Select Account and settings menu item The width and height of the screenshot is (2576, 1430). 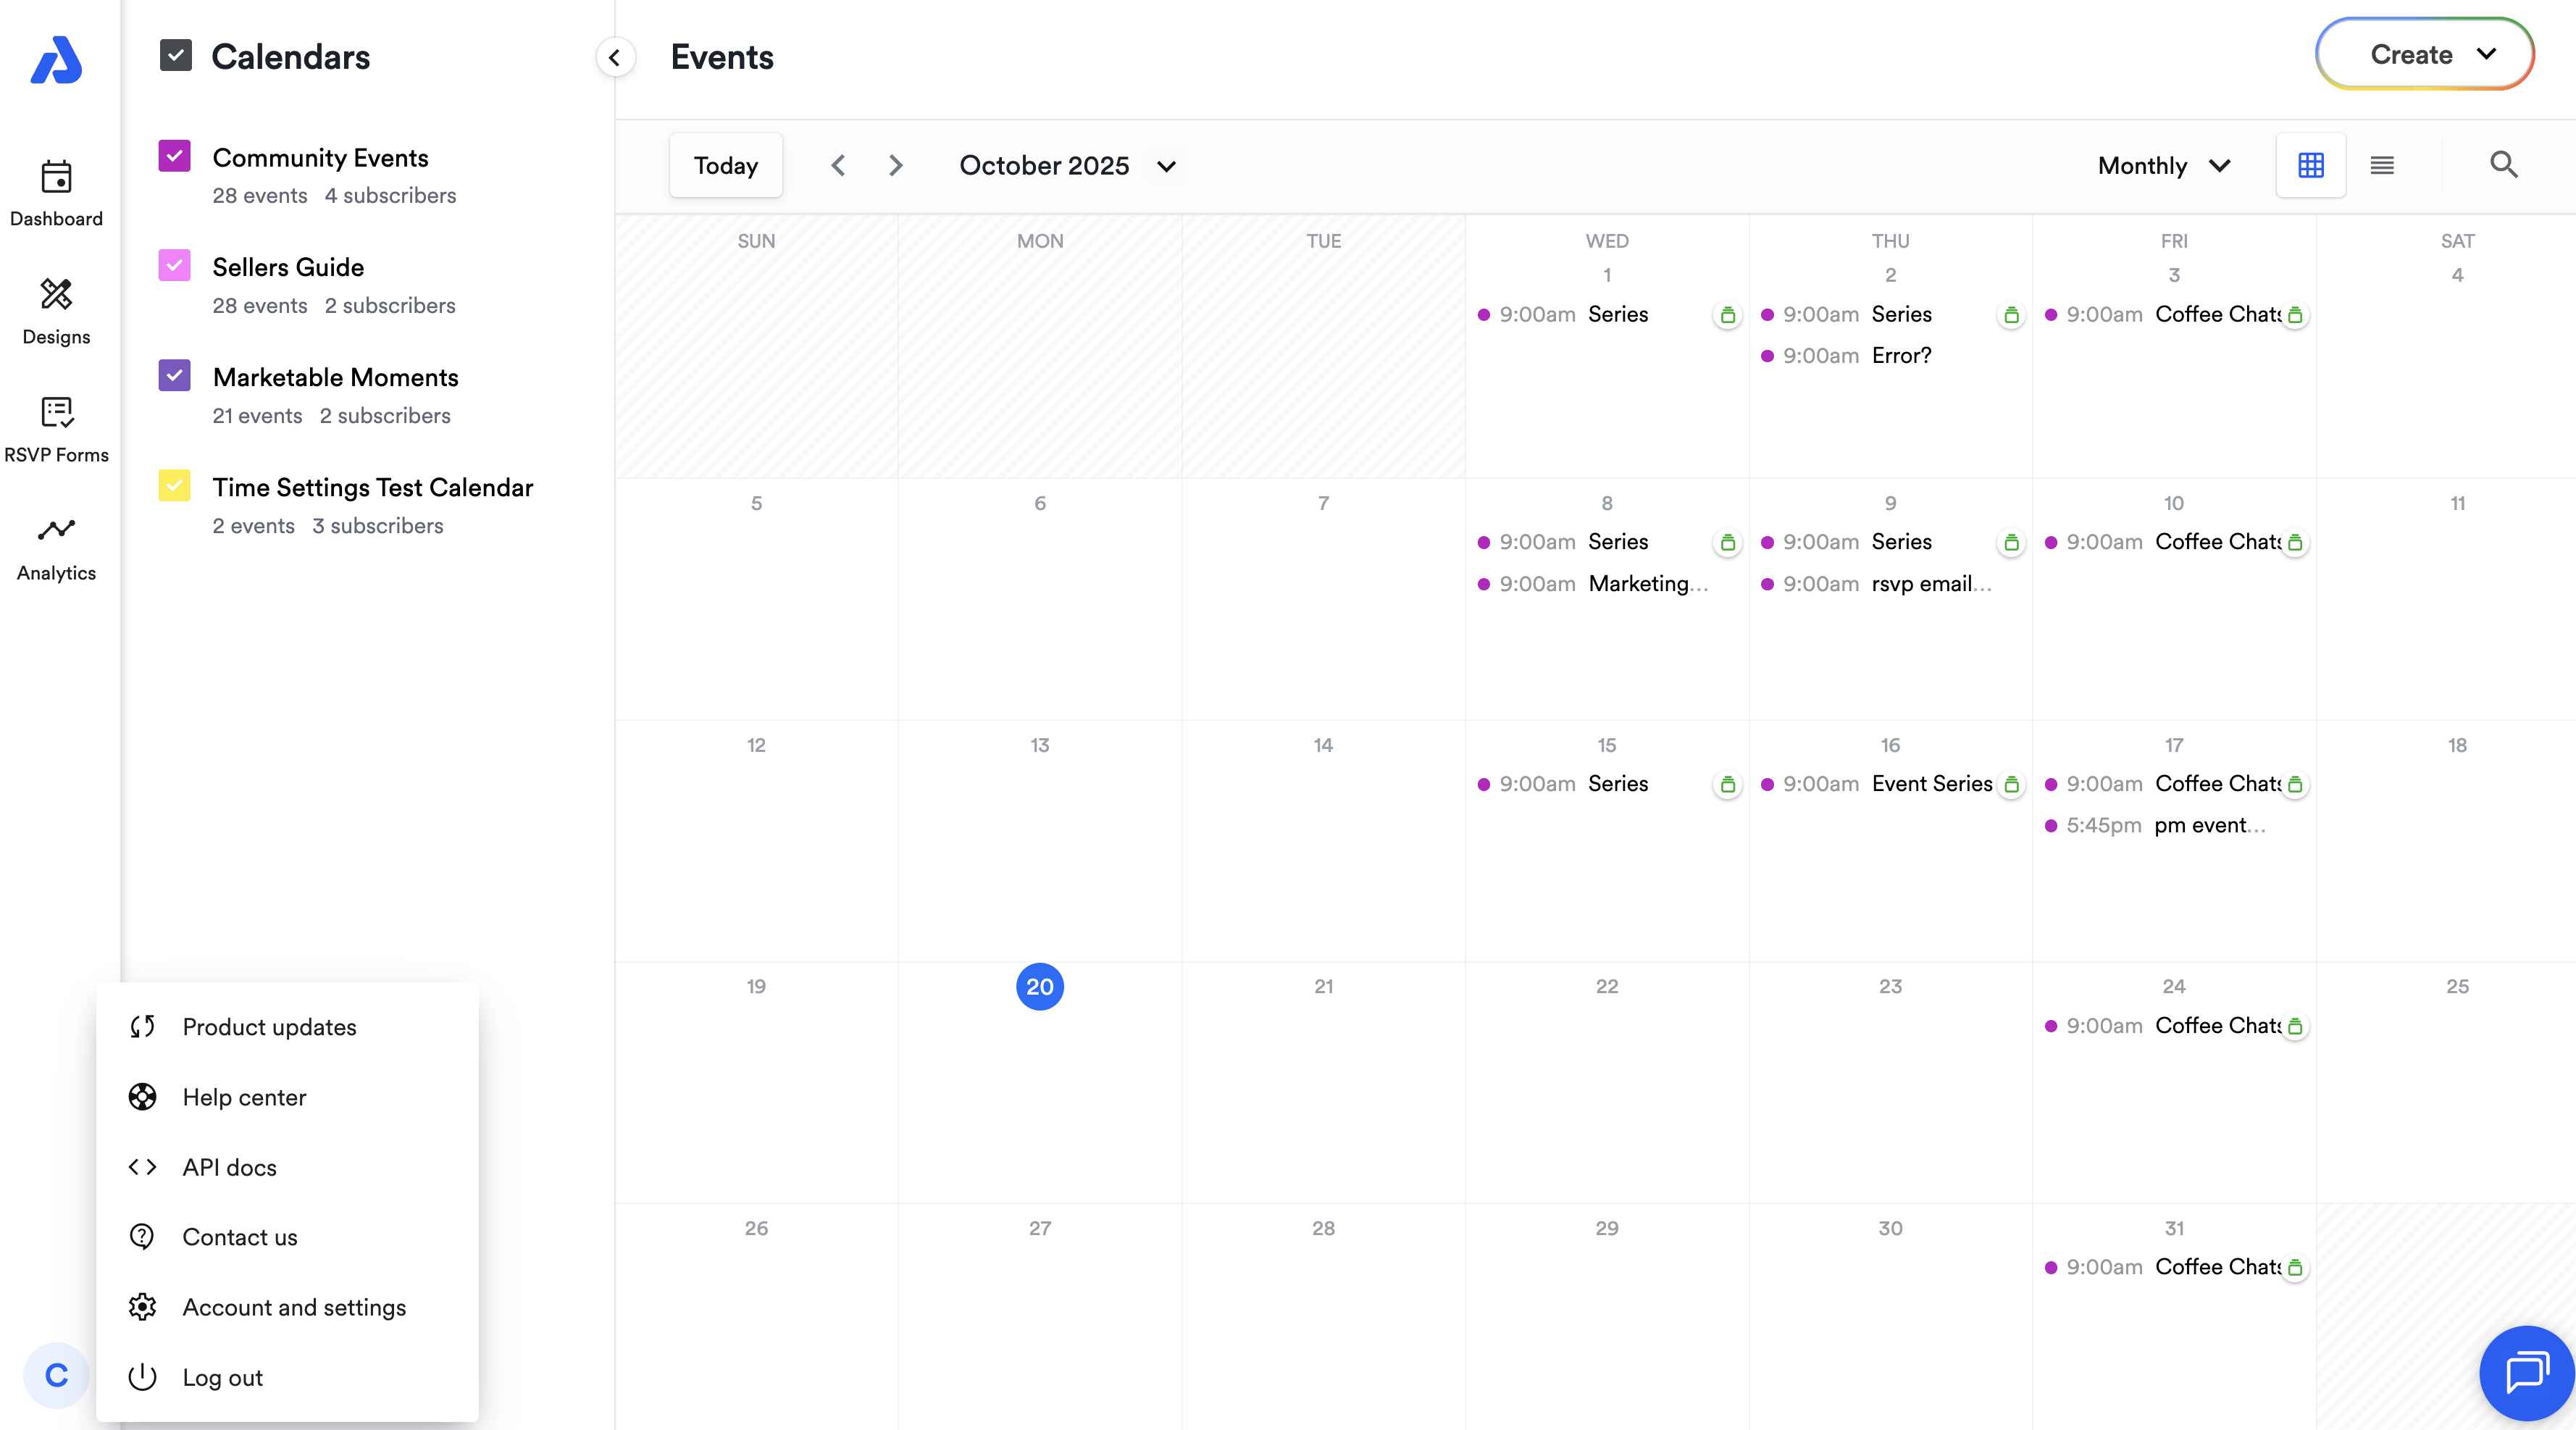pyautogui.click(x=293, y=1307)
